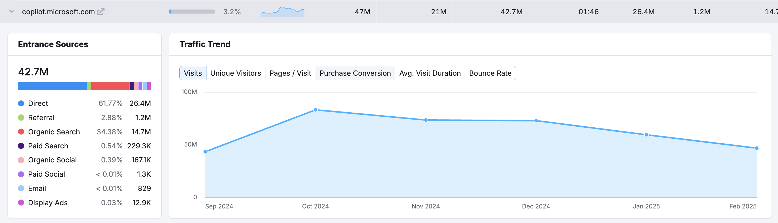Click the magenta Display Ads legend dot
Image resolution: width=778 pixels, height=223 pixels.
[21, 203]
